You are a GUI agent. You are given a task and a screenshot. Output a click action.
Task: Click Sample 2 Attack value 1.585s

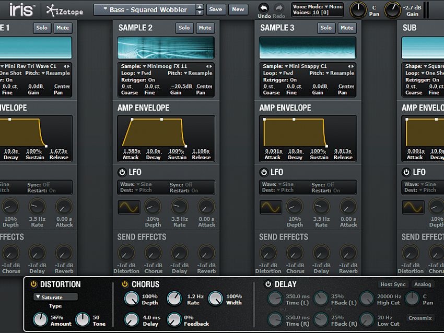(x=132, y=151)
